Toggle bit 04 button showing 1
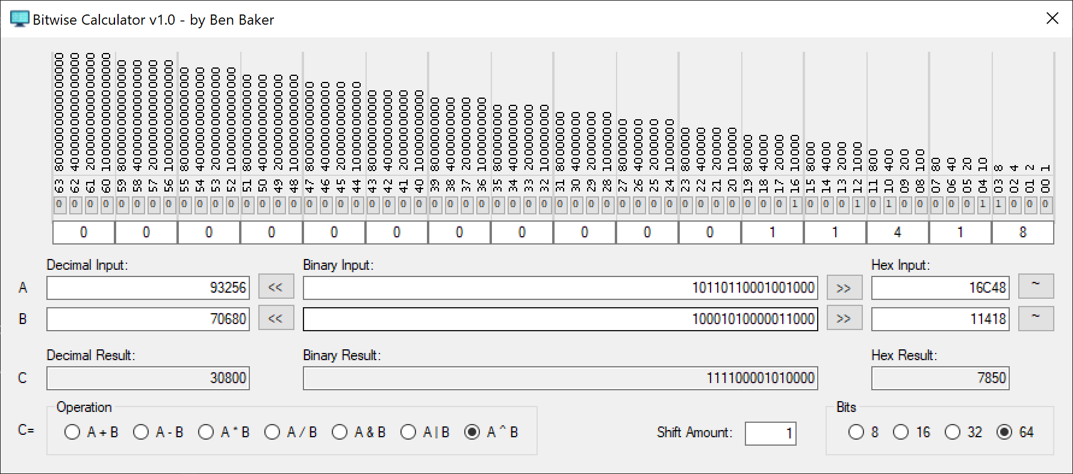Viewport: 1073px width, 474px height. click(983, 205)
